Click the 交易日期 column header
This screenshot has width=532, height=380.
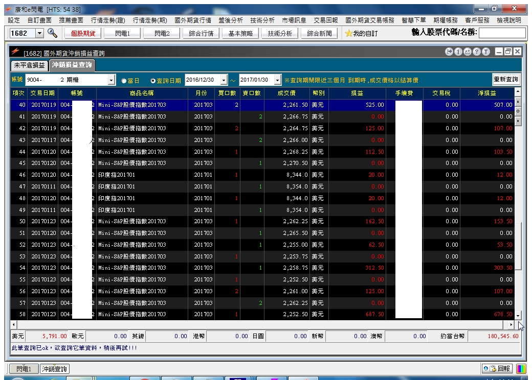pyautogui.click(x=42, y=93)
